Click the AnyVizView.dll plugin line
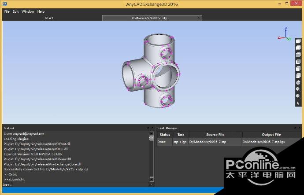Image resolution: width=304 pixels, height=195 pixels. click(x=37, y=159)
